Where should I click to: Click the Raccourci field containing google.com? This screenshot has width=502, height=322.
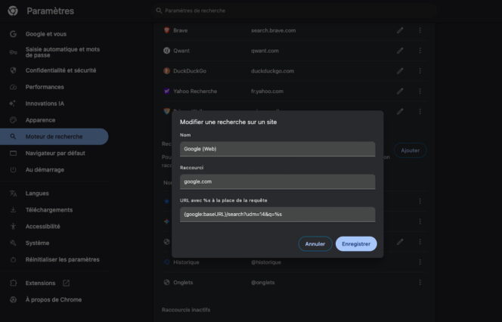tap(277, 181)
